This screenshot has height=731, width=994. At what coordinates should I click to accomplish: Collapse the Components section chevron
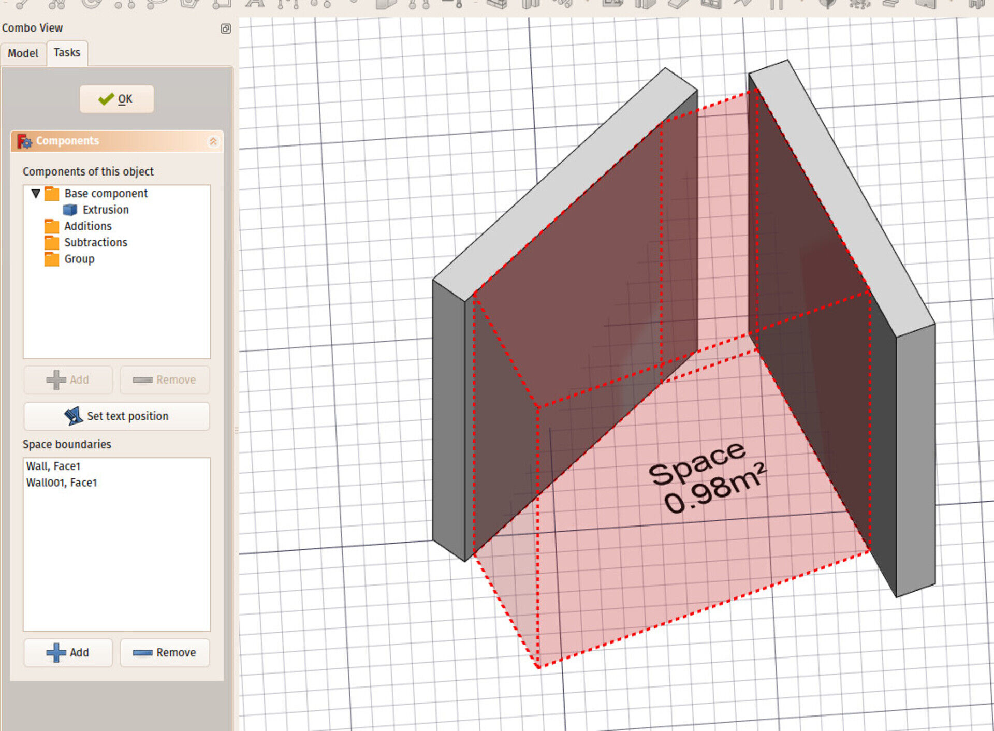(x=213, y=141)
